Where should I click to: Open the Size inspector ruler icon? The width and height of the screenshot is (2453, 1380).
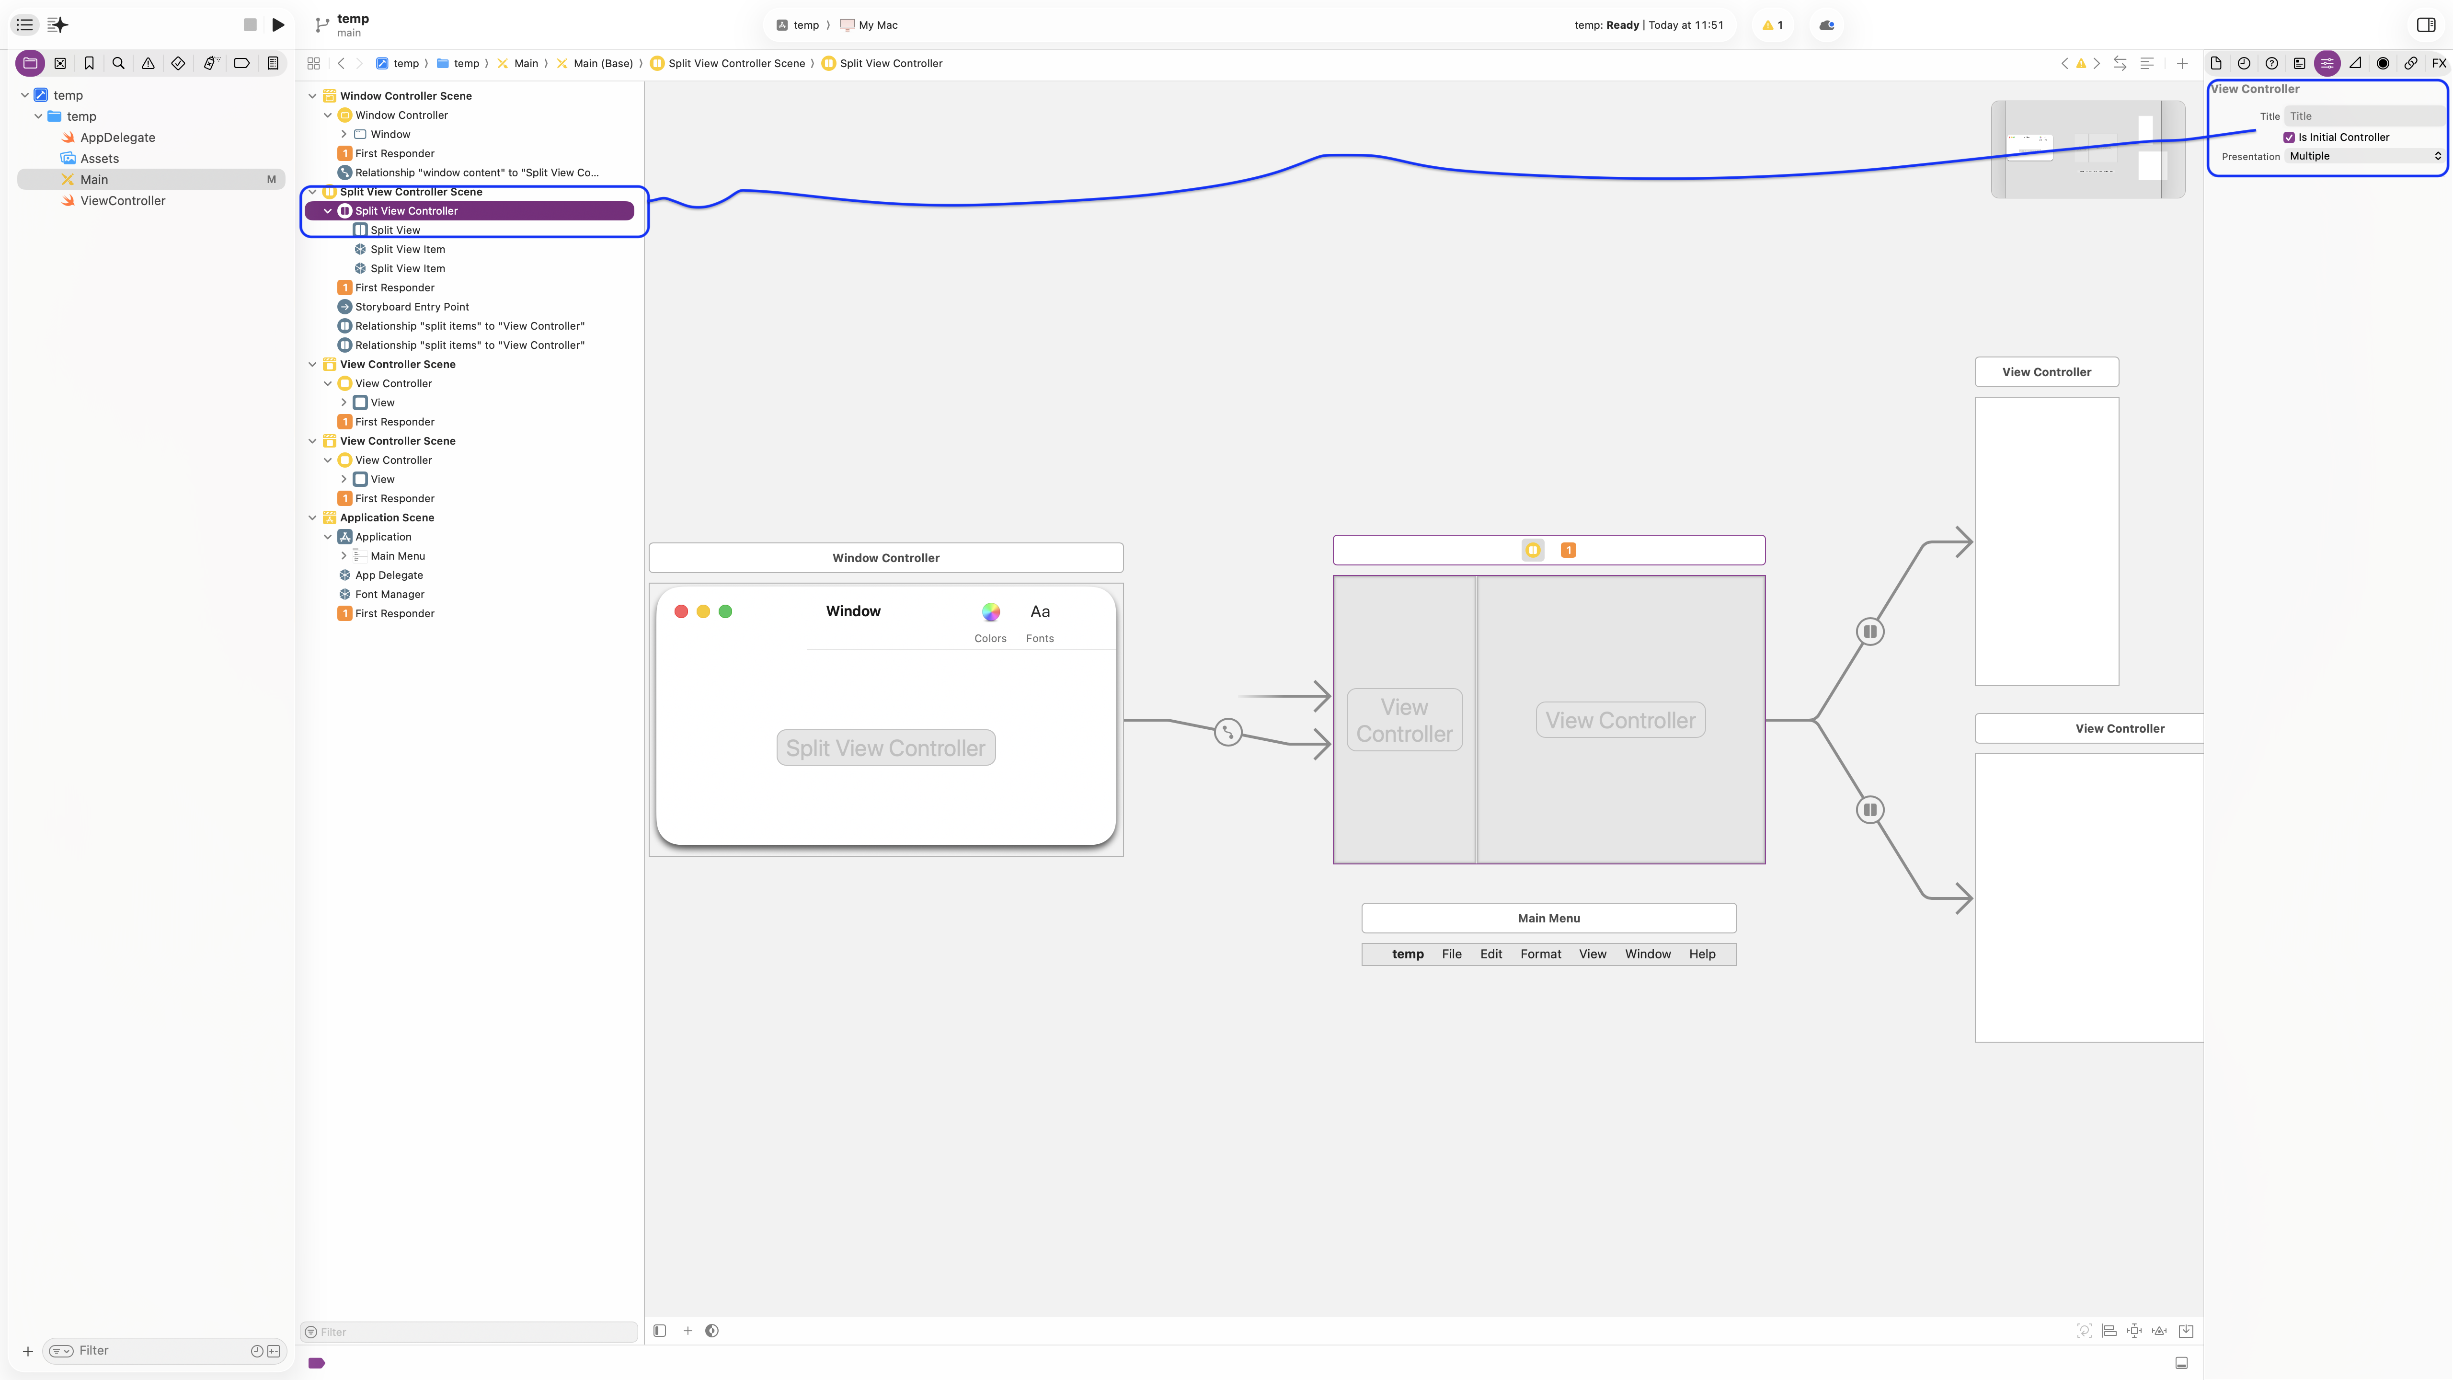click(x=2355, y=63)
